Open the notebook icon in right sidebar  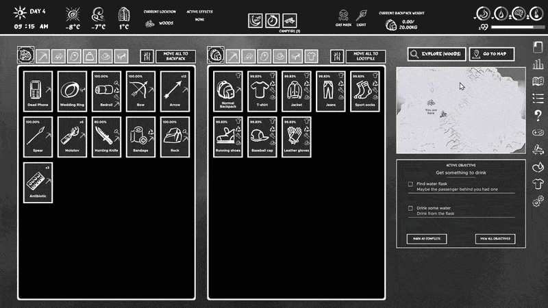coord(538,47)
